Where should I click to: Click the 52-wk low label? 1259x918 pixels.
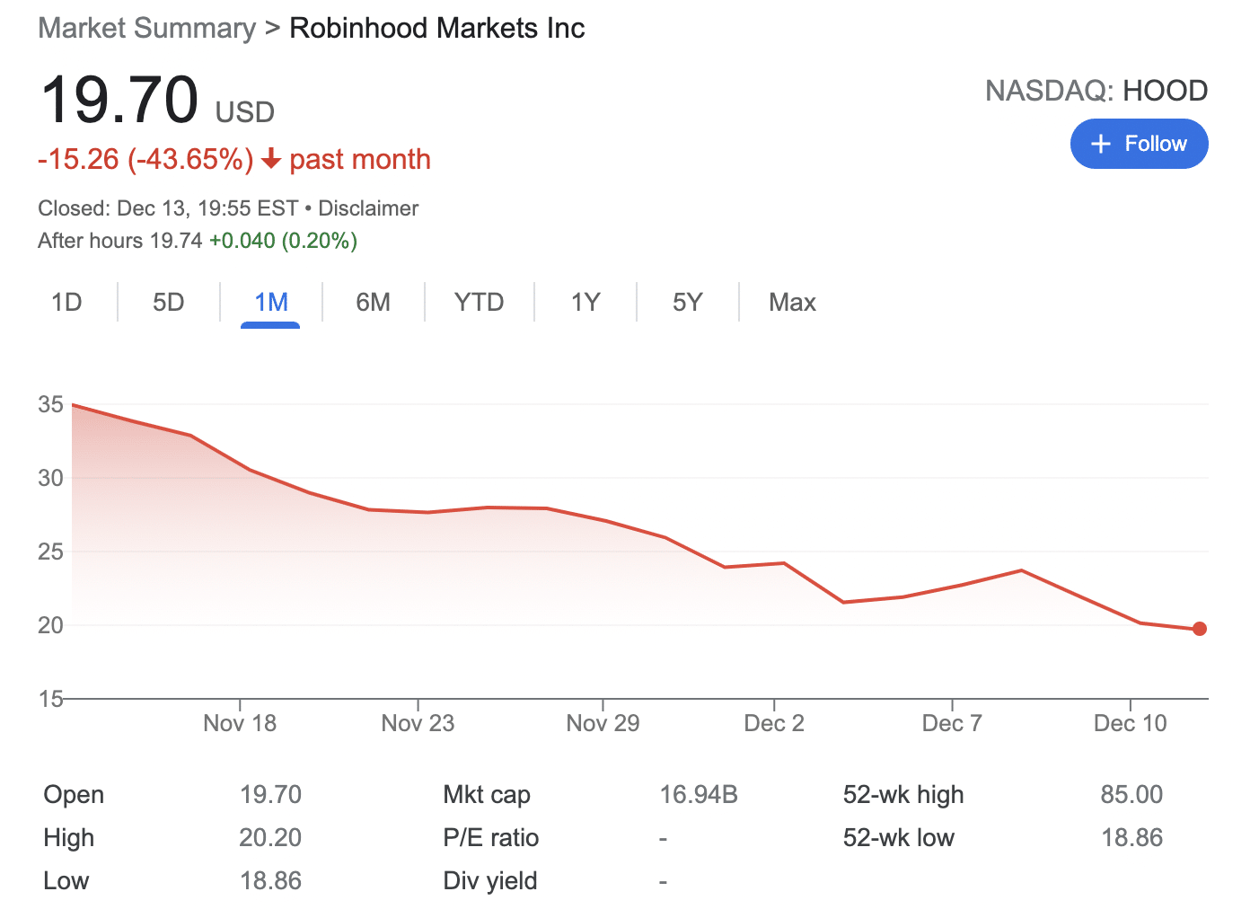pos(899,838)
